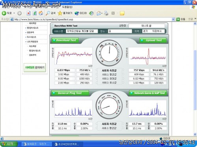Select the General Ping Test button
Viewport: 197px width, 147px height.
[x=70, y=93]
